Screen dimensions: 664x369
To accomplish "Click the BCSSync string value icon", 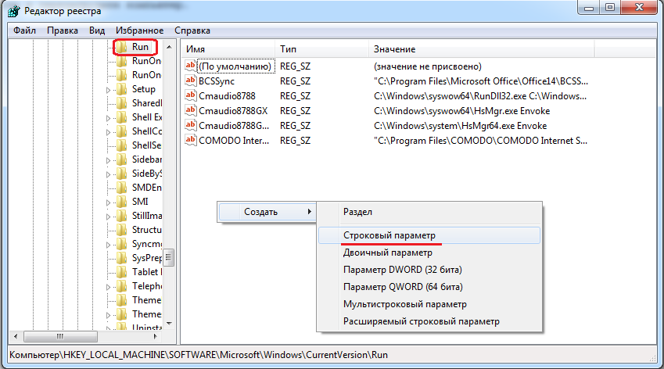I will point(190,81).
